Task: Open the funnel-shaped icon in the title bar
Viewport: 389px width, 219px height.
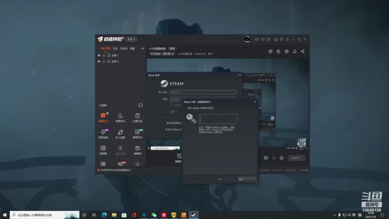Action: (x=282, y=39)
